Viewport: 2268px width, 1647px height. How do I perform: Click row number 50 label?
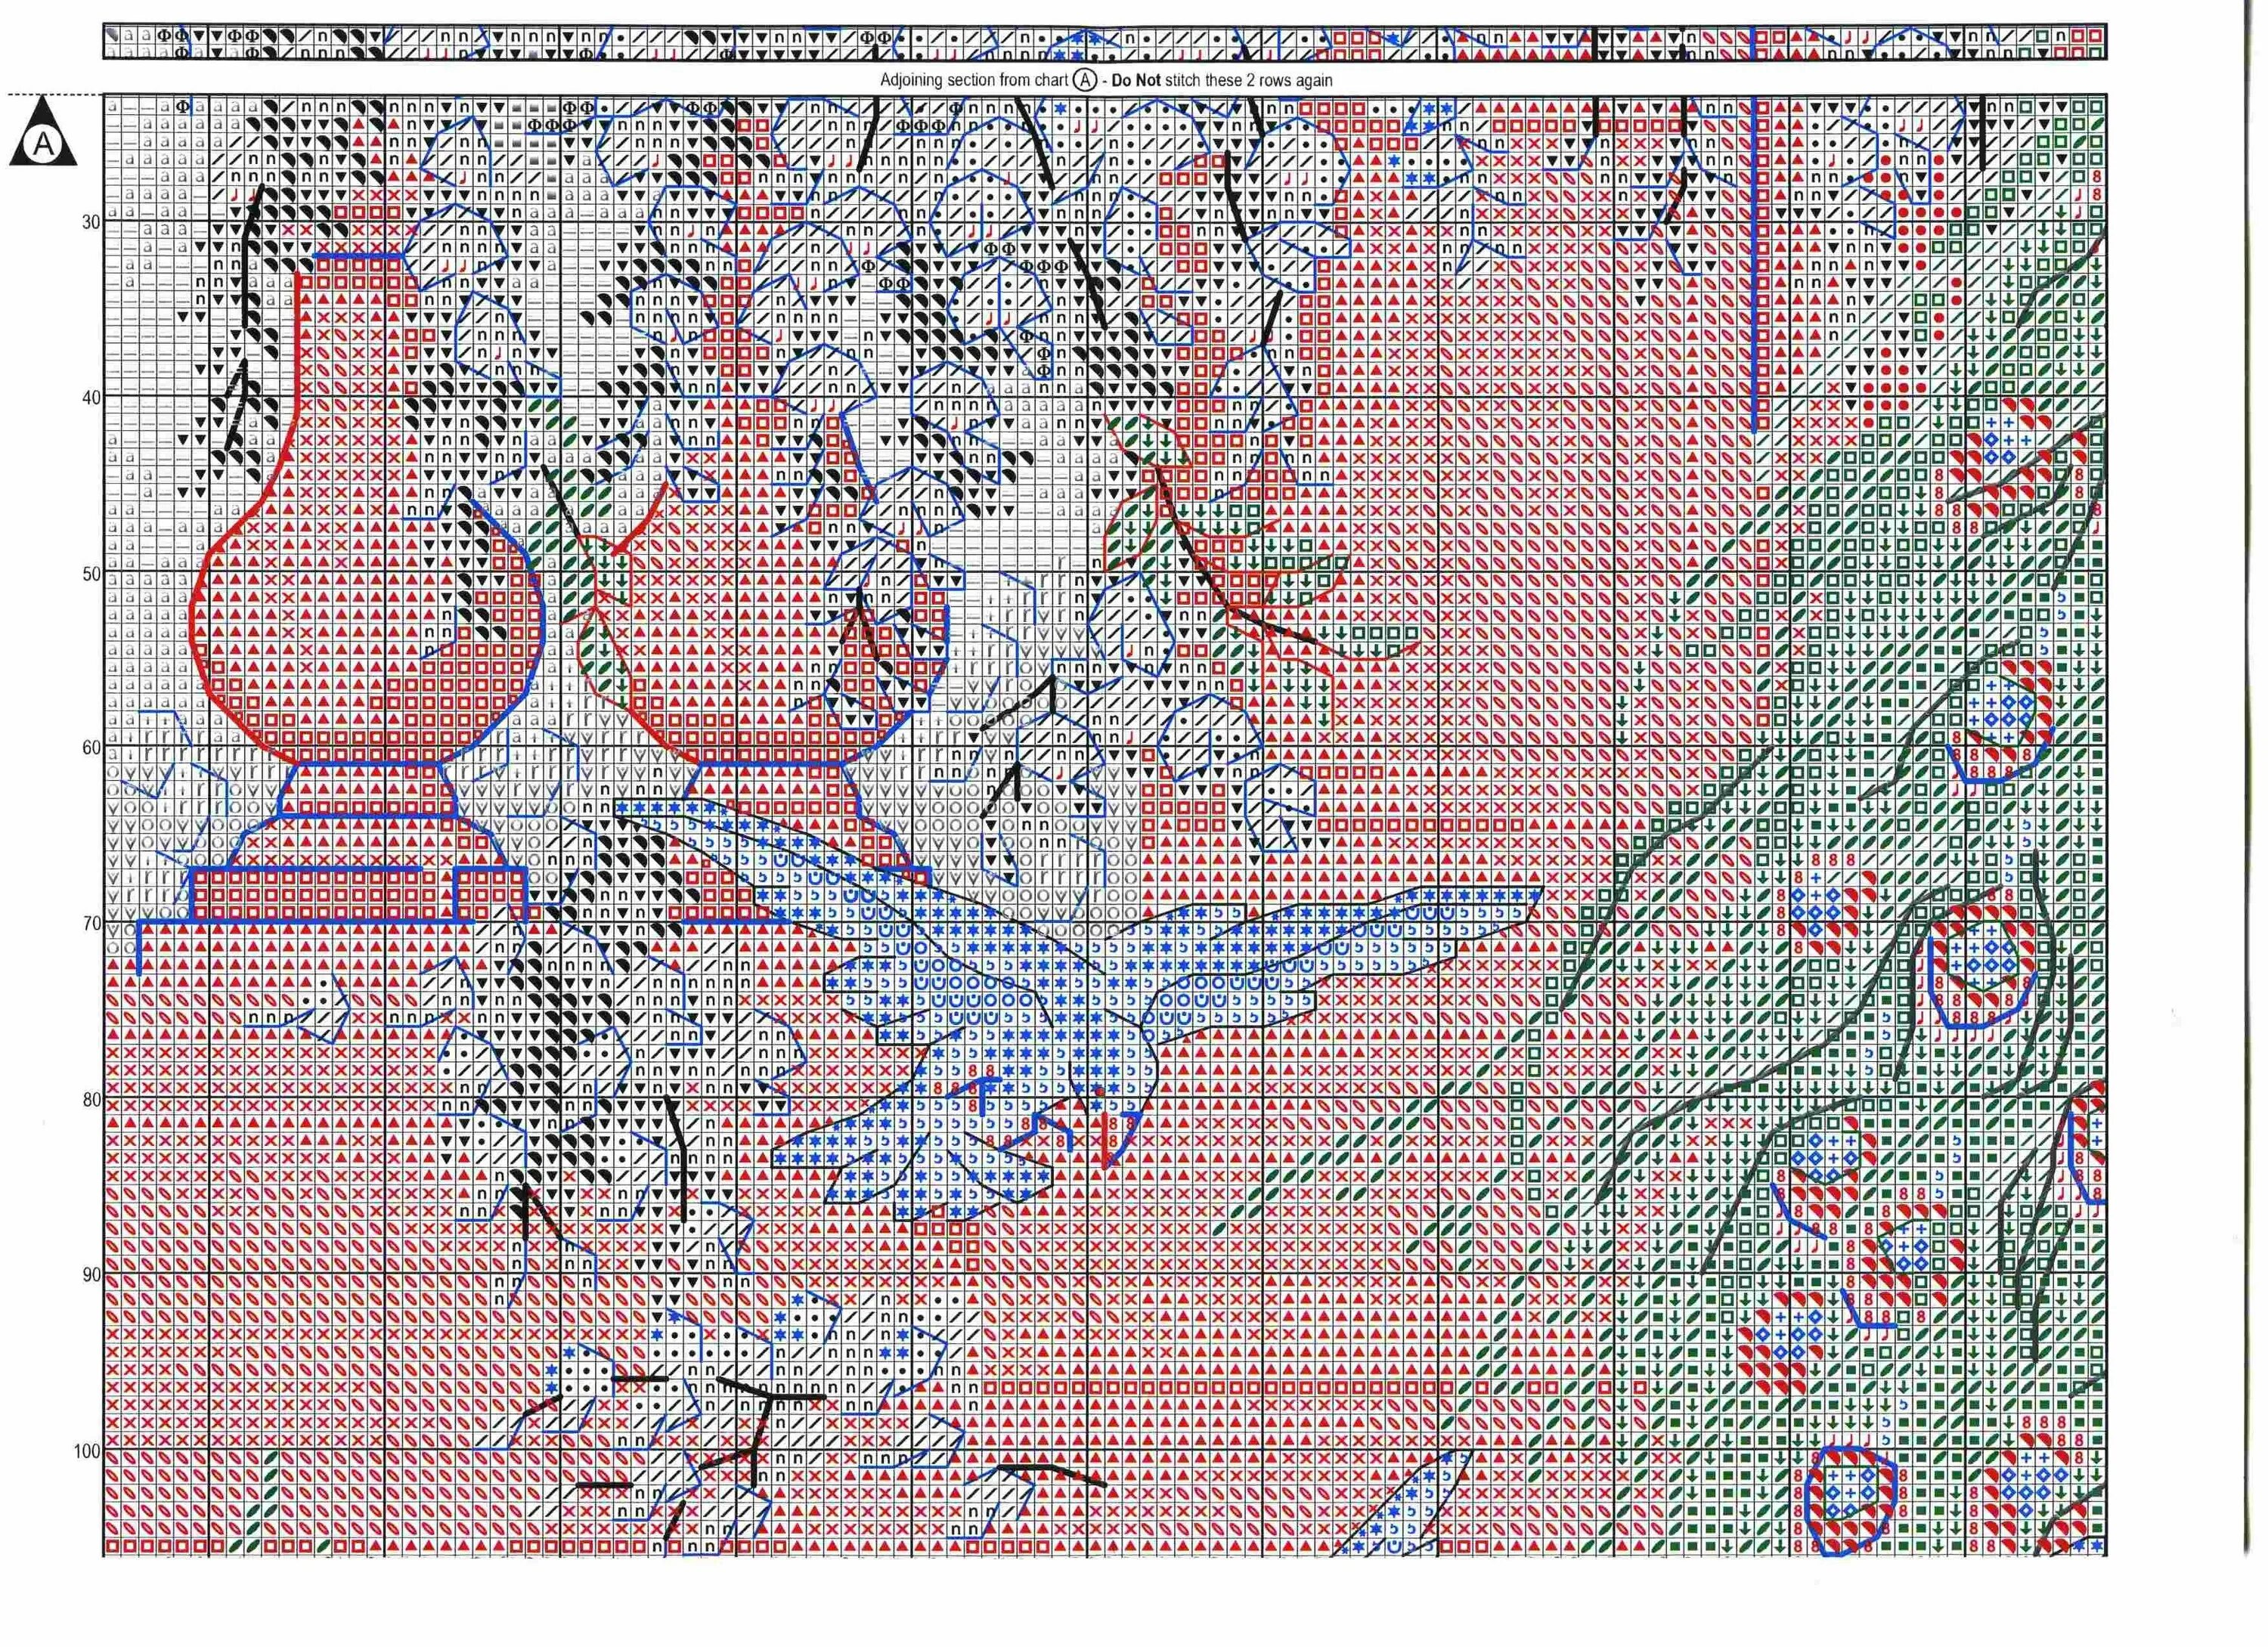(x=91, y=573)
